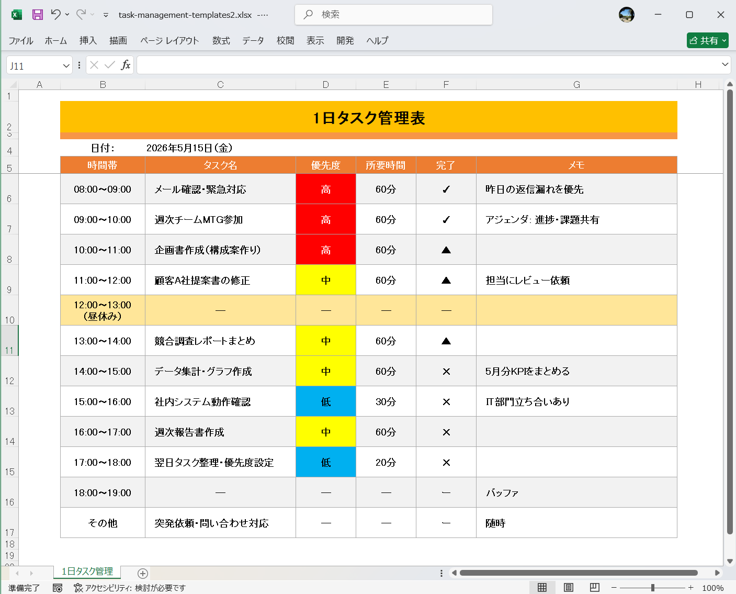This screenshot has width=736, height=594.
Task: Click the vertical scrollbar up arrow
Action: tap(730, 84)
